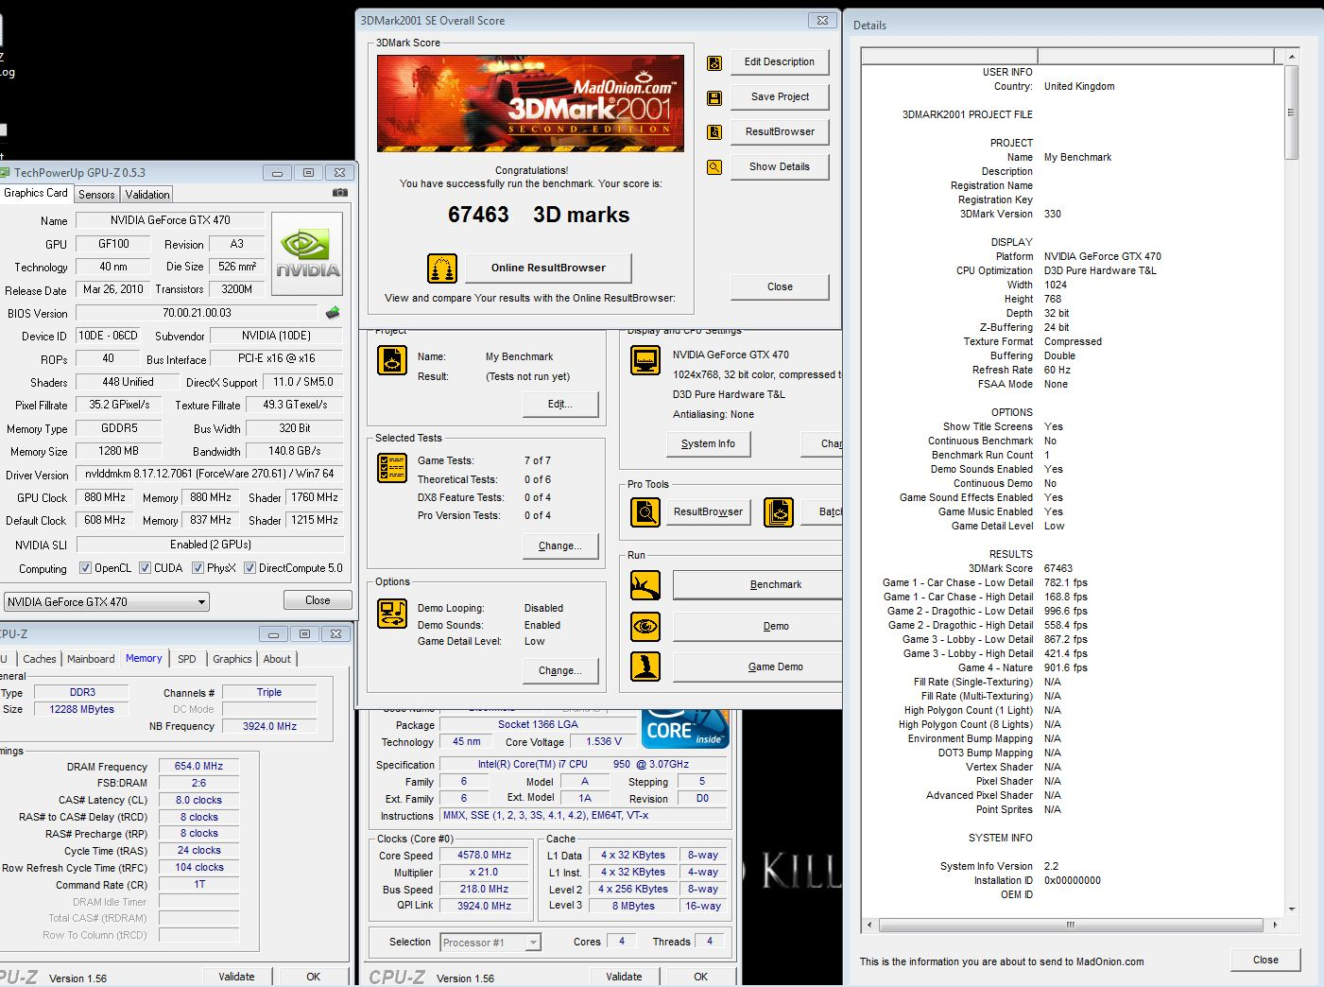Close the 3DMark score dialog via Close button
1324x987 pixels.
[x=780, y=287]
